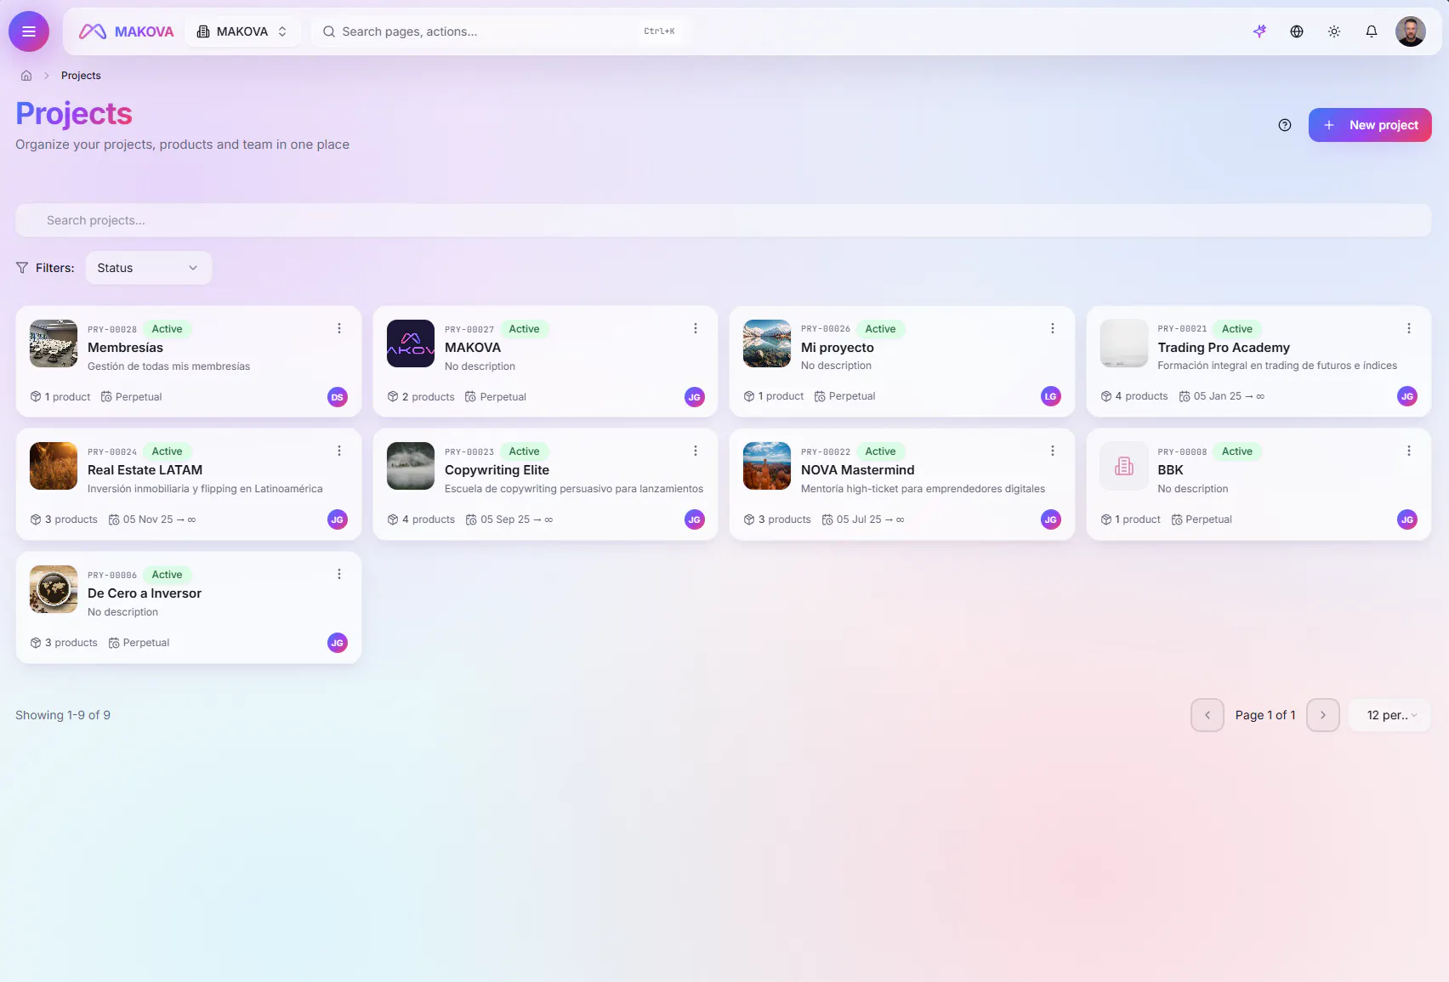Open BBK card options menu
This screenshot has width=1449, height=982.
[1409, 451]
